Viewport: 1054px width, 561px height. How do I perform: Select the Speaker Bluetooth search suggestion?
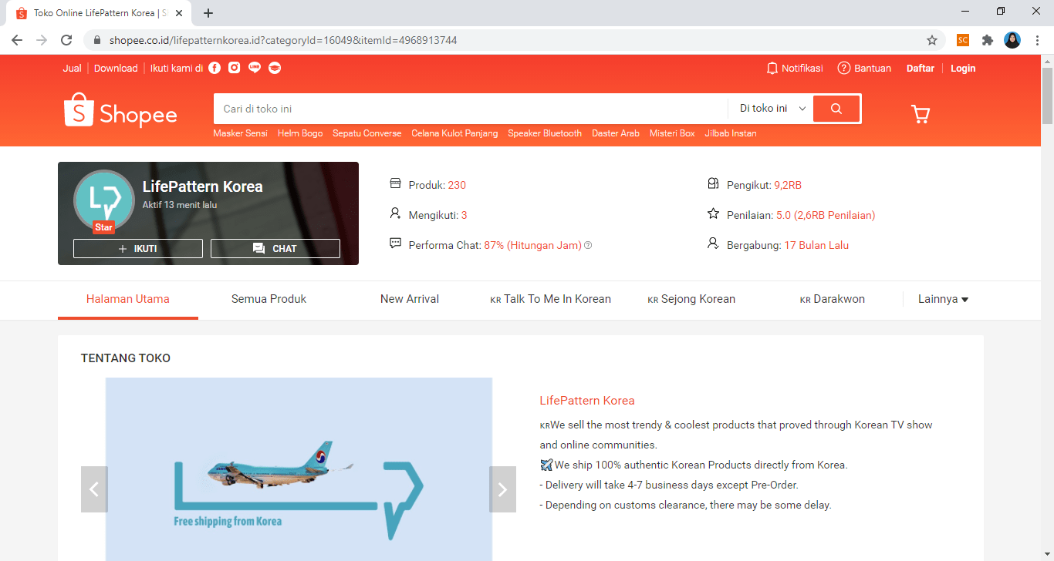pyautogui.click(x=545, y=133)
